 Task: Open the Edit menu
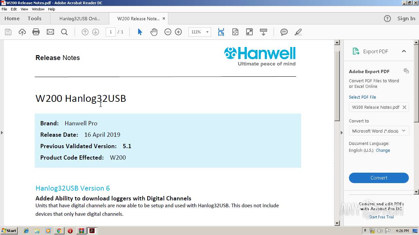point(14,9)
